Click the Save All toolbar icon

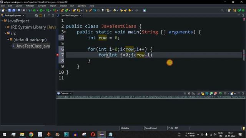[x=14, y=10]
